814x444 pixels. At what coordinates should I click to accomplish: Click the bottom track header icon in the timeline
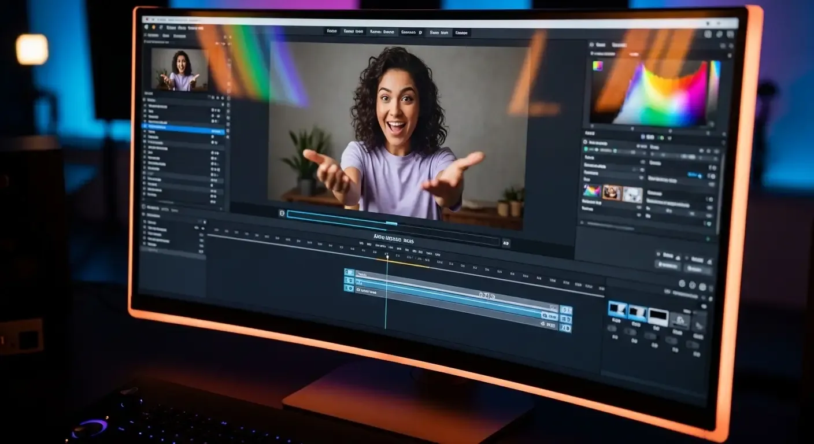click(x=349, y=288)
